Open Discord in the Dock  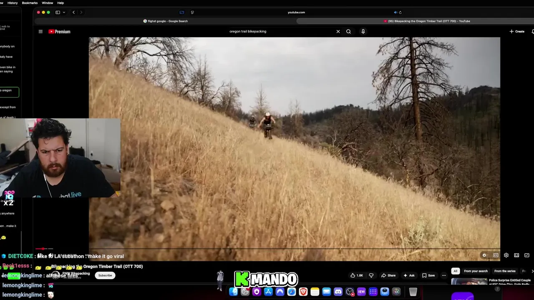338,292
